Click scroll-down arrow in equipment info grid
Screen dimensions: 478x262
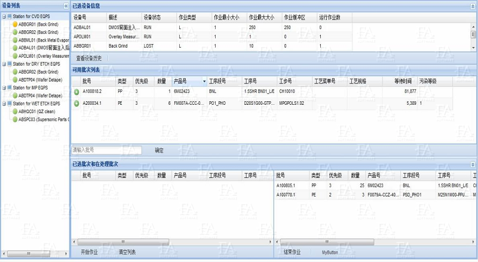[x=474, y=49]
